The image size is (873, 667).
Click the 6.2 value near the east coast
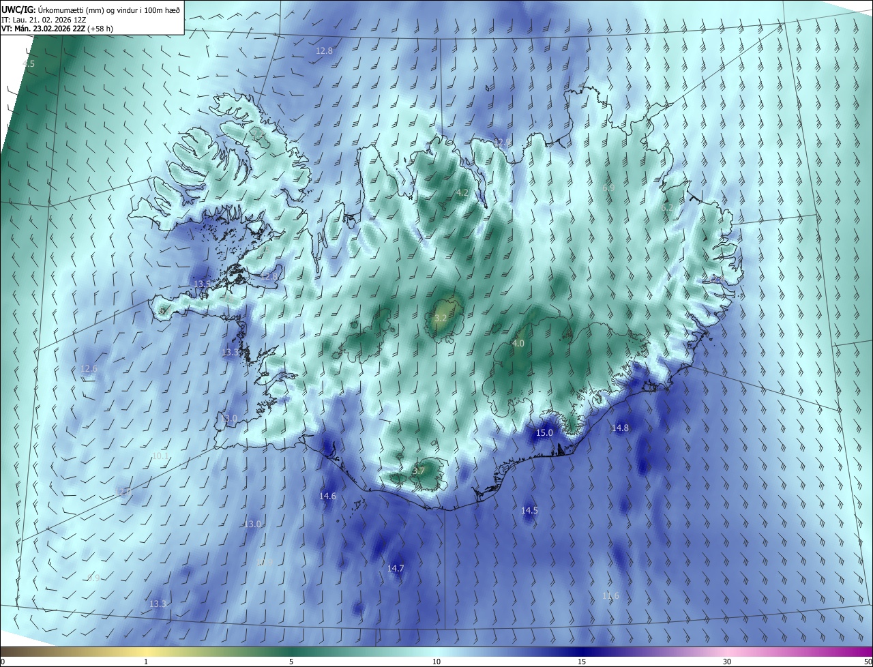click(668, 207)
